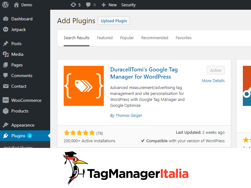Screen dimensions: 251x188
Task: Click the Plugins plug icon
Action: pos(6,136)
